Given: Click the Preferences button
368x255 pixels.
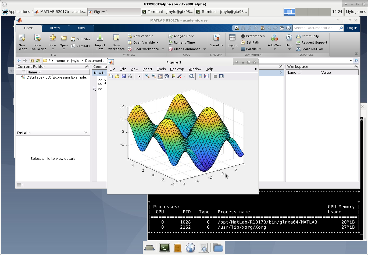Looking at the screenshot, I should click(x=253, y=36).
